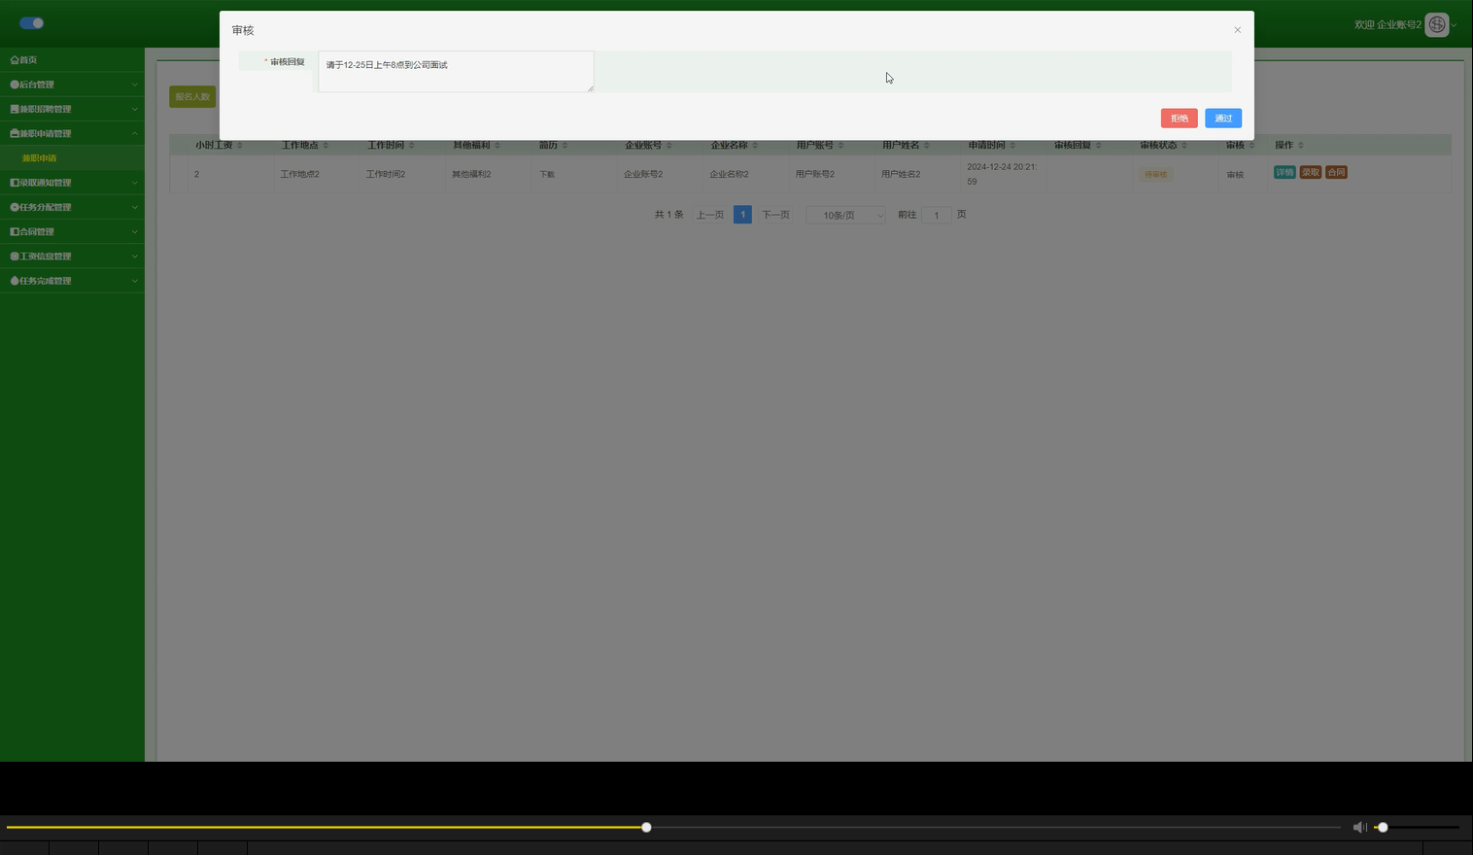Sort by the 审核状态 column arrows

tap(1183, 146)
